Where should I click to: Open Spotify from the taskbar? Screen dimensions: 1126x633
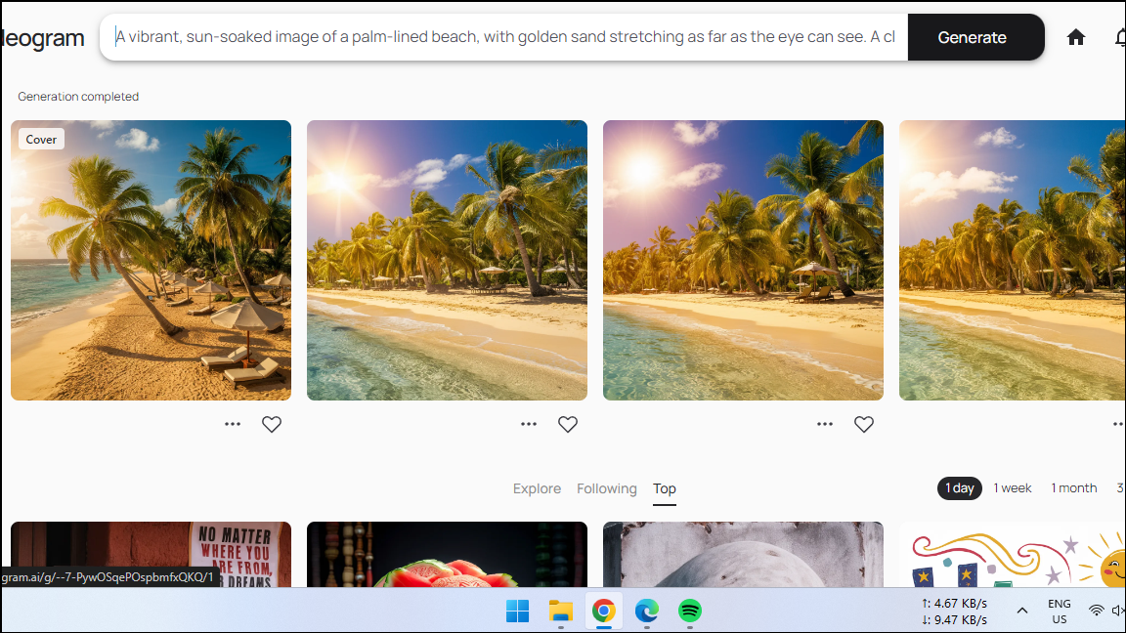pos(689,612)
